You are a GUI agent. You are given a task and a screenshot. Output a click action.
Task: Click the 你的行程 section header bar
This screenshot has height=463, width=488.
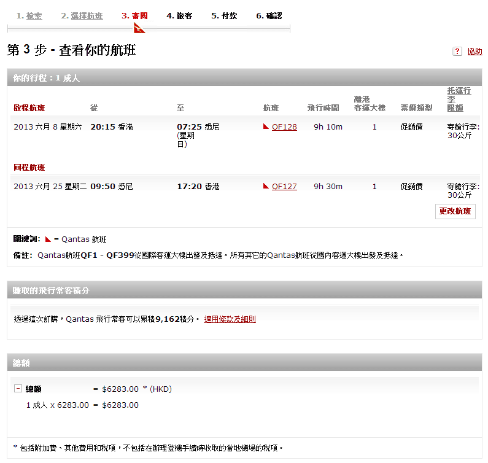click(244, 78)
